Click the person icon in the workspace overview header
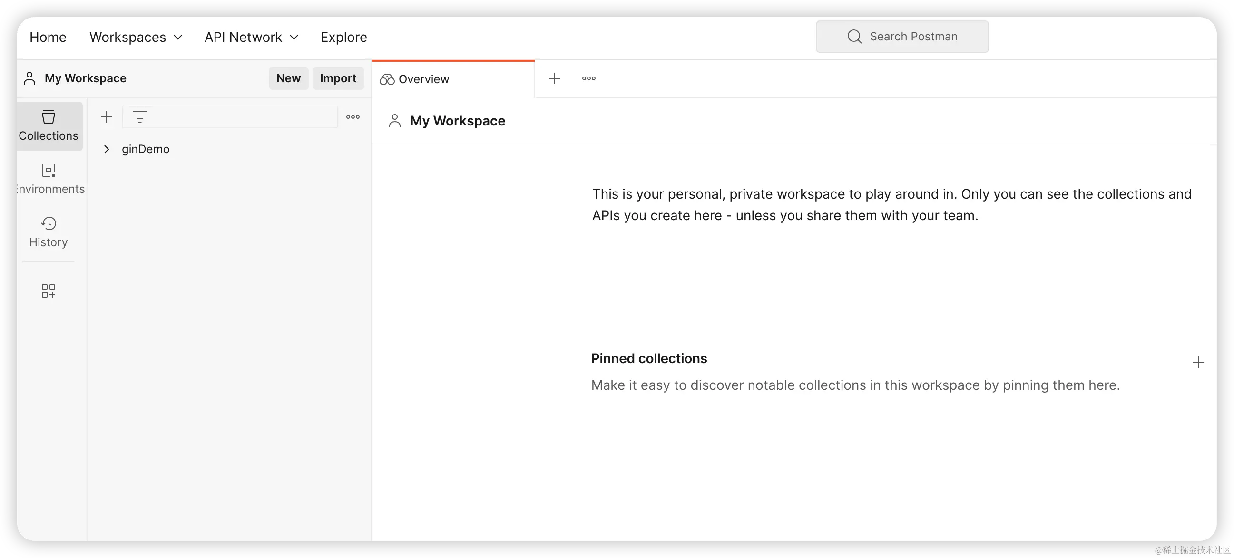The width and height of the screenshot is (1234, 558). [394, 121]
